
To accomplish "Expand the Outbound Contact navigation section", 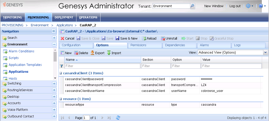I will pyautogui.click(x=54, y=116).
